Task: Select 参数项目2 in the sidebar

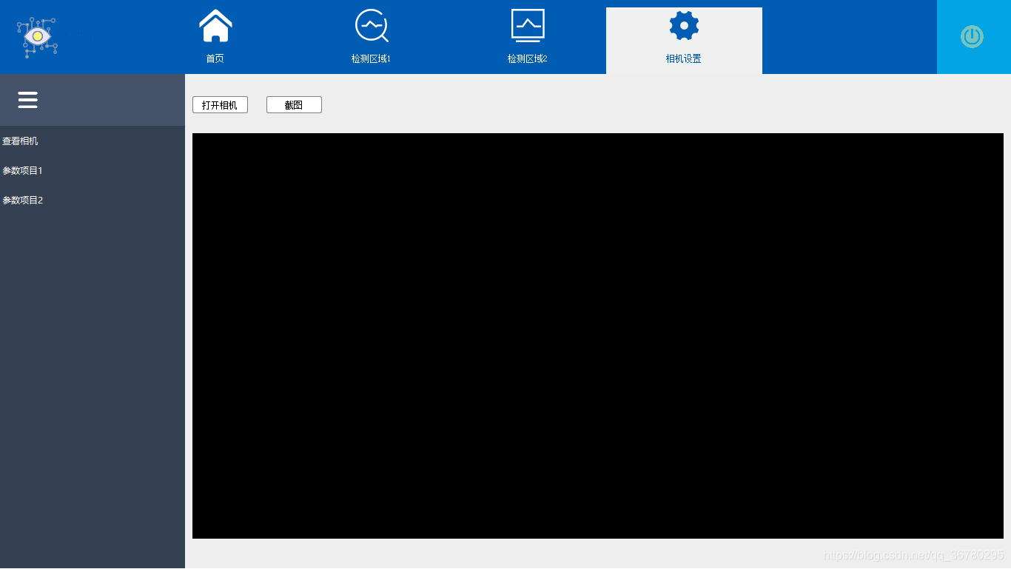Action: [x=22, y=200]
